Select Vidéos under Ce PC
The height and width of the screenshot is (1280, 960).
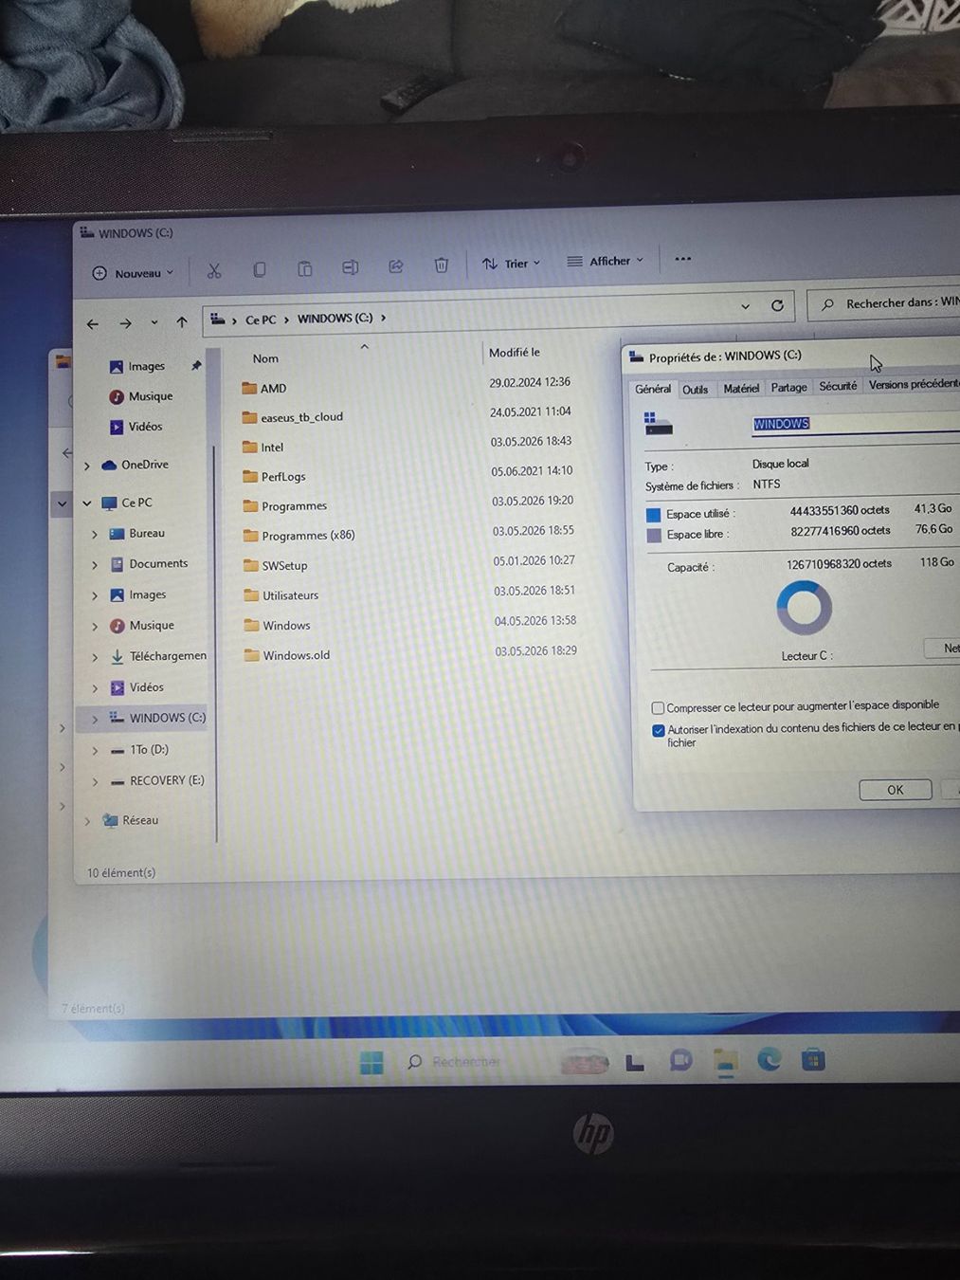(136, 687)
